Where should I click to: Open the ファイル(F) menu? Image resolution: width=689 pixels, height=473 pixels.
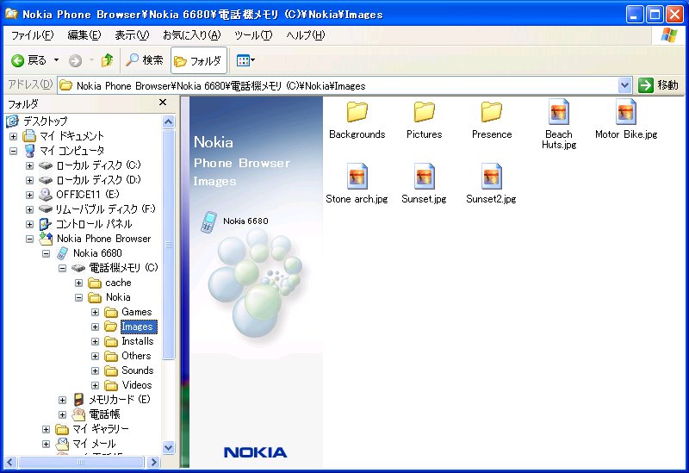point(32,35)
